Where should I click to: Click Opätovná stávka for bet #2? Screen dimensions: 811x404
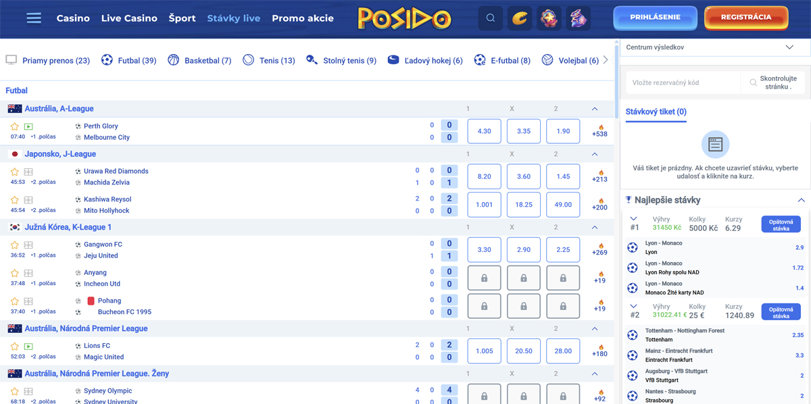tap(781, 311)
